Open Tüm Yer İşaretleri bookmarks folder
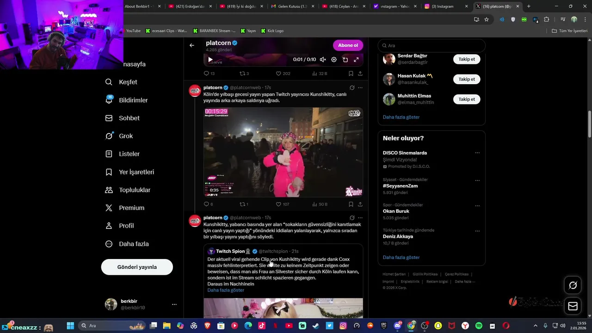592x333 pixels. click(570, 31)
